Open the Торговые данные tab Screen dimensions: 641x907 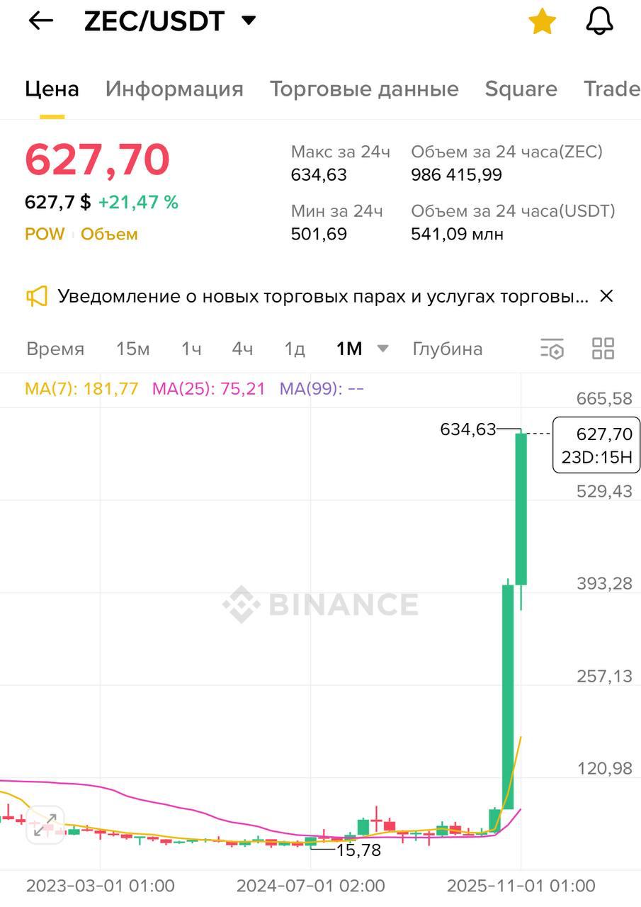tap(364, 89)
